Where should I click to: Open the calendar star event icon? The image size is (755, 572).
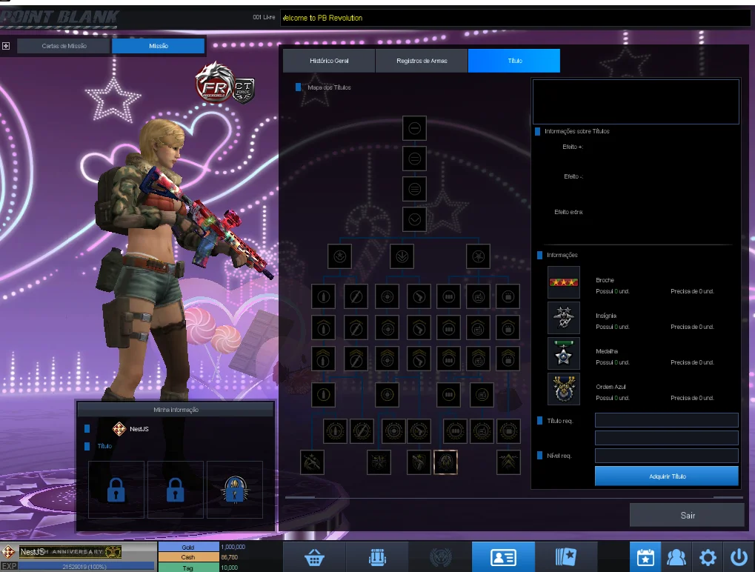645,558
